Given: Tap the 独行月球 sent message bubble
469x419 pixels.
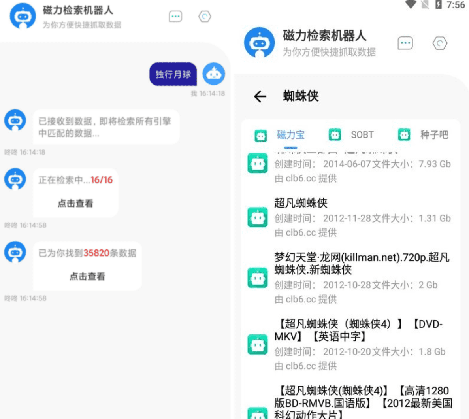Looking at the screenshot, I should 173,74.
